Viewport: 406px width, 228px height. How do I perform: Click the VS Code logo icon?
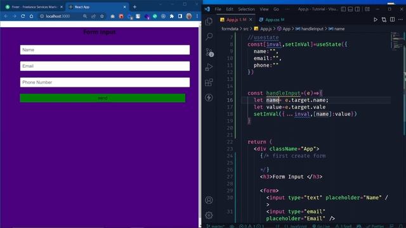207,9
